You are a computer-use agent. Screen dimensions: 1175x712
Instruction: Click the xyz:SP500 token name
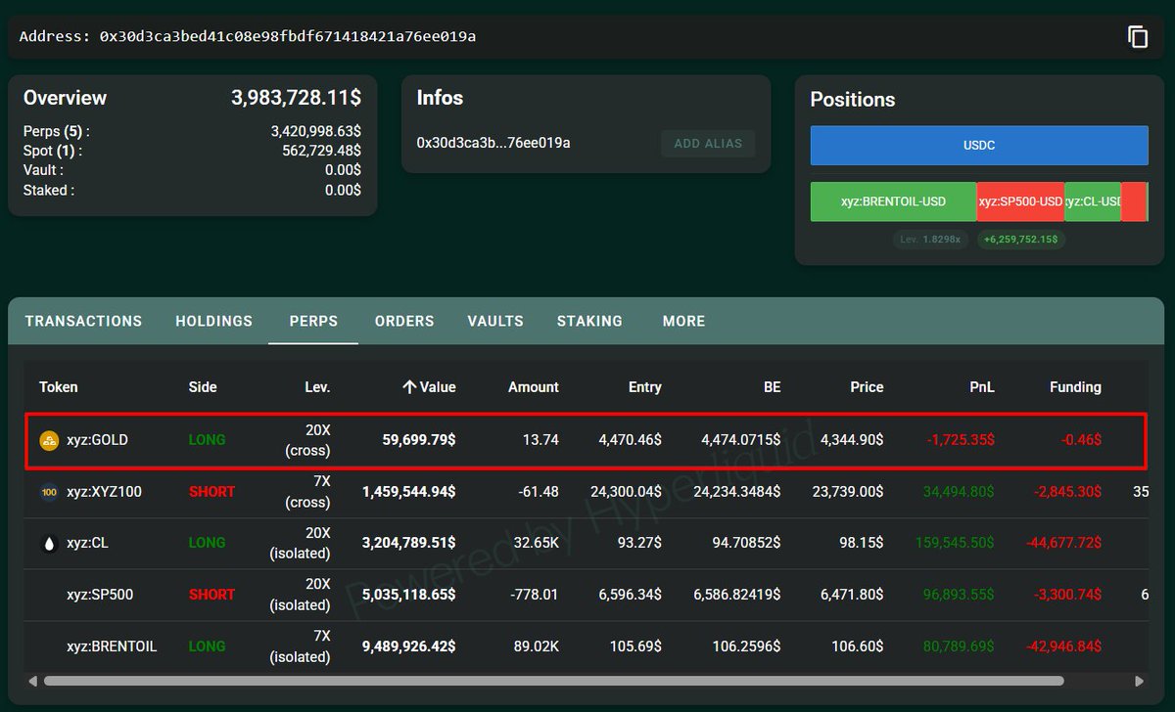coord(100,595)
